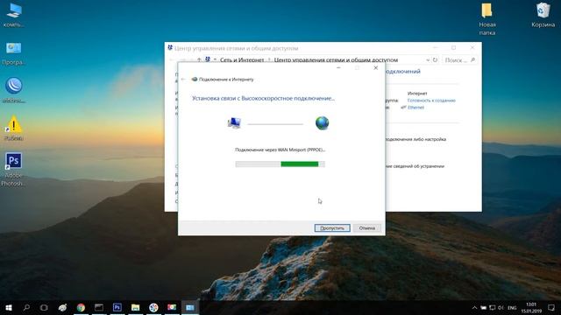This screenshot has width=561, height=315.
Task: Click the Internet Explorer-style icon on the taskbar
Action: (62, 307)
